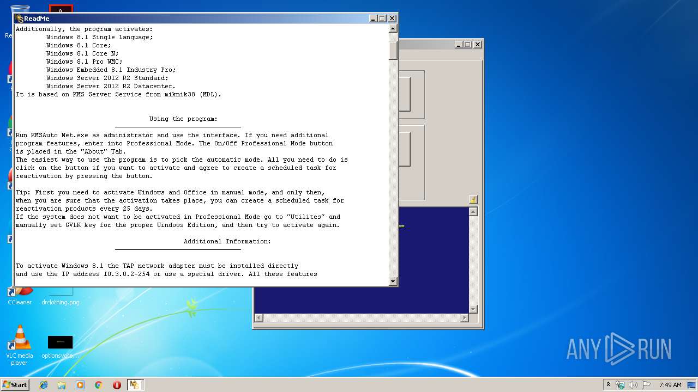Launch Google Chrome from the taskbar

click(99, 385)
